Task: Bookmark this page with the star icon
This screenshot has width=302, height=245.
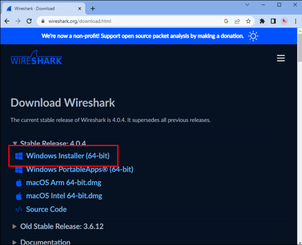Action: [248, 21]
